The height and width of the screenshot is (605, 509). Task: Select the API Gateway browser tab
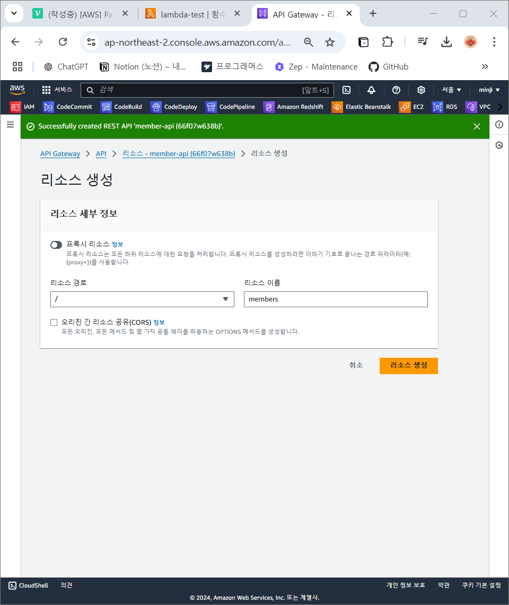tap(299, 14)
